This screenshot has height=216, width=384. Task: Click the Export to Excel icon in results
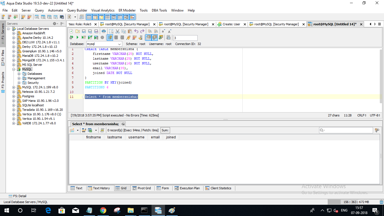90,130
